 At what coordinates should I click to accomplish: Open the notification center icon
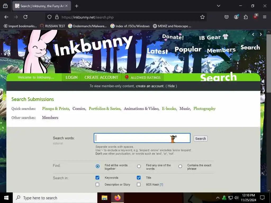click(262, 198)
